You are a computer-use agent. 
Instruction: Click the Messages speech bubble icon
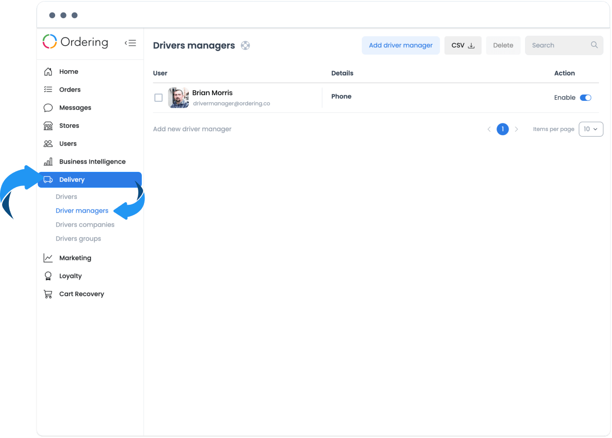pyautogui.click(x=48, y=108)
